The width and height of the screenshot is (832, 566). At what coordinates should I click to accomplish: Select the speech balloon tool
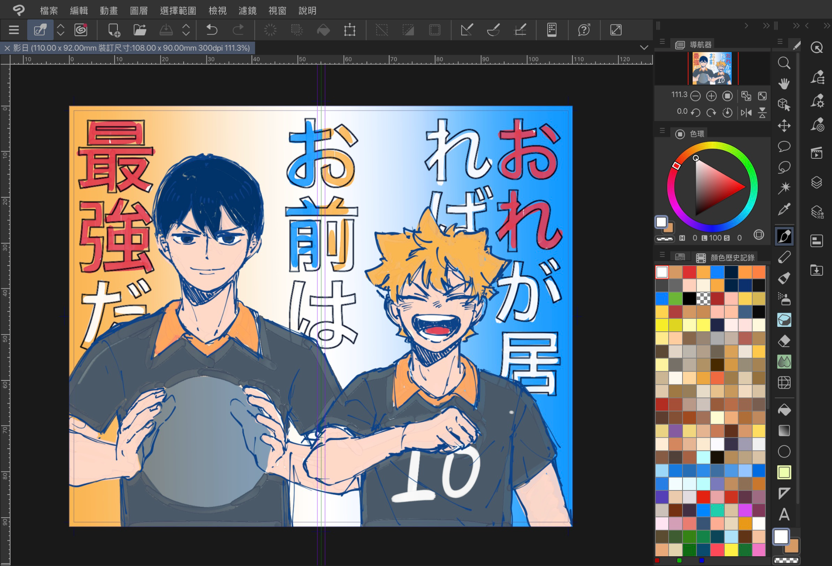point(784,147)
